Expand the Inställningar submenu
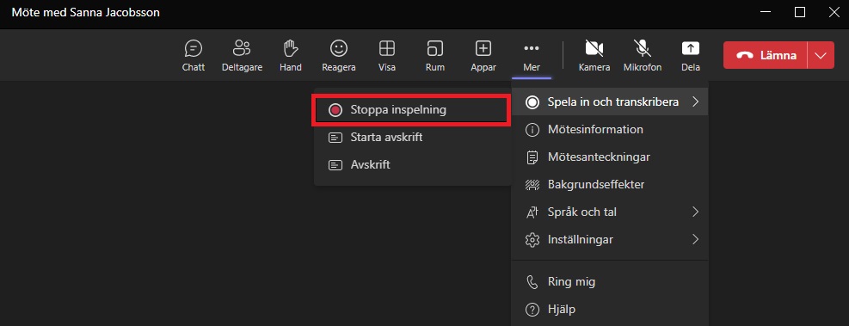The height and width of the screenshot is (326, 849). click(610, 239)
